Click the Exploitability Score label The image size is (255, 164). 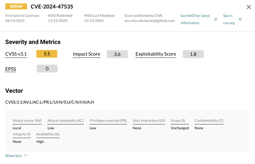pyautogui.click(x=156, y=54)
